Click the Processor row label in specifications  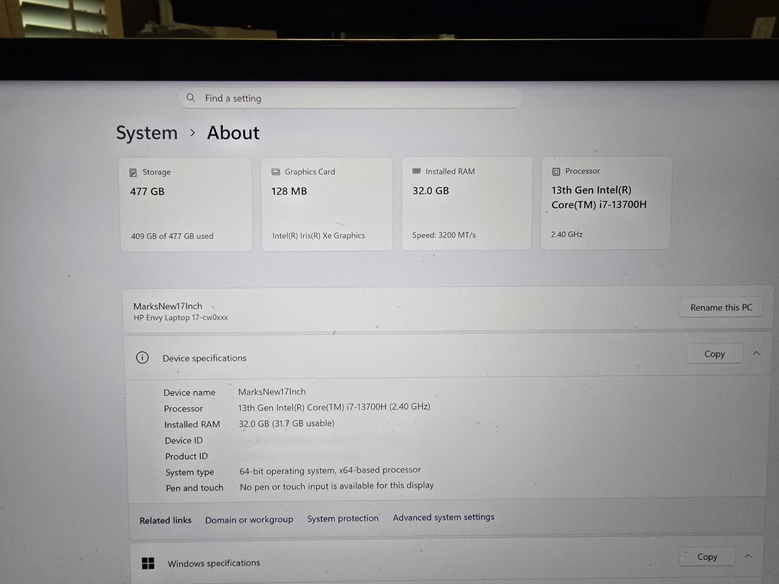(x=184, y=408)
